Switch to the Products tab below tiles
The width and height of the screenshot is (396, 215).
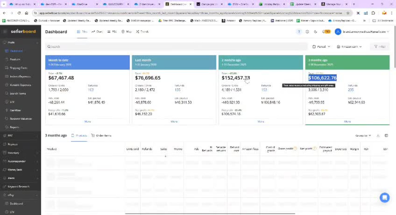point(79,136)
